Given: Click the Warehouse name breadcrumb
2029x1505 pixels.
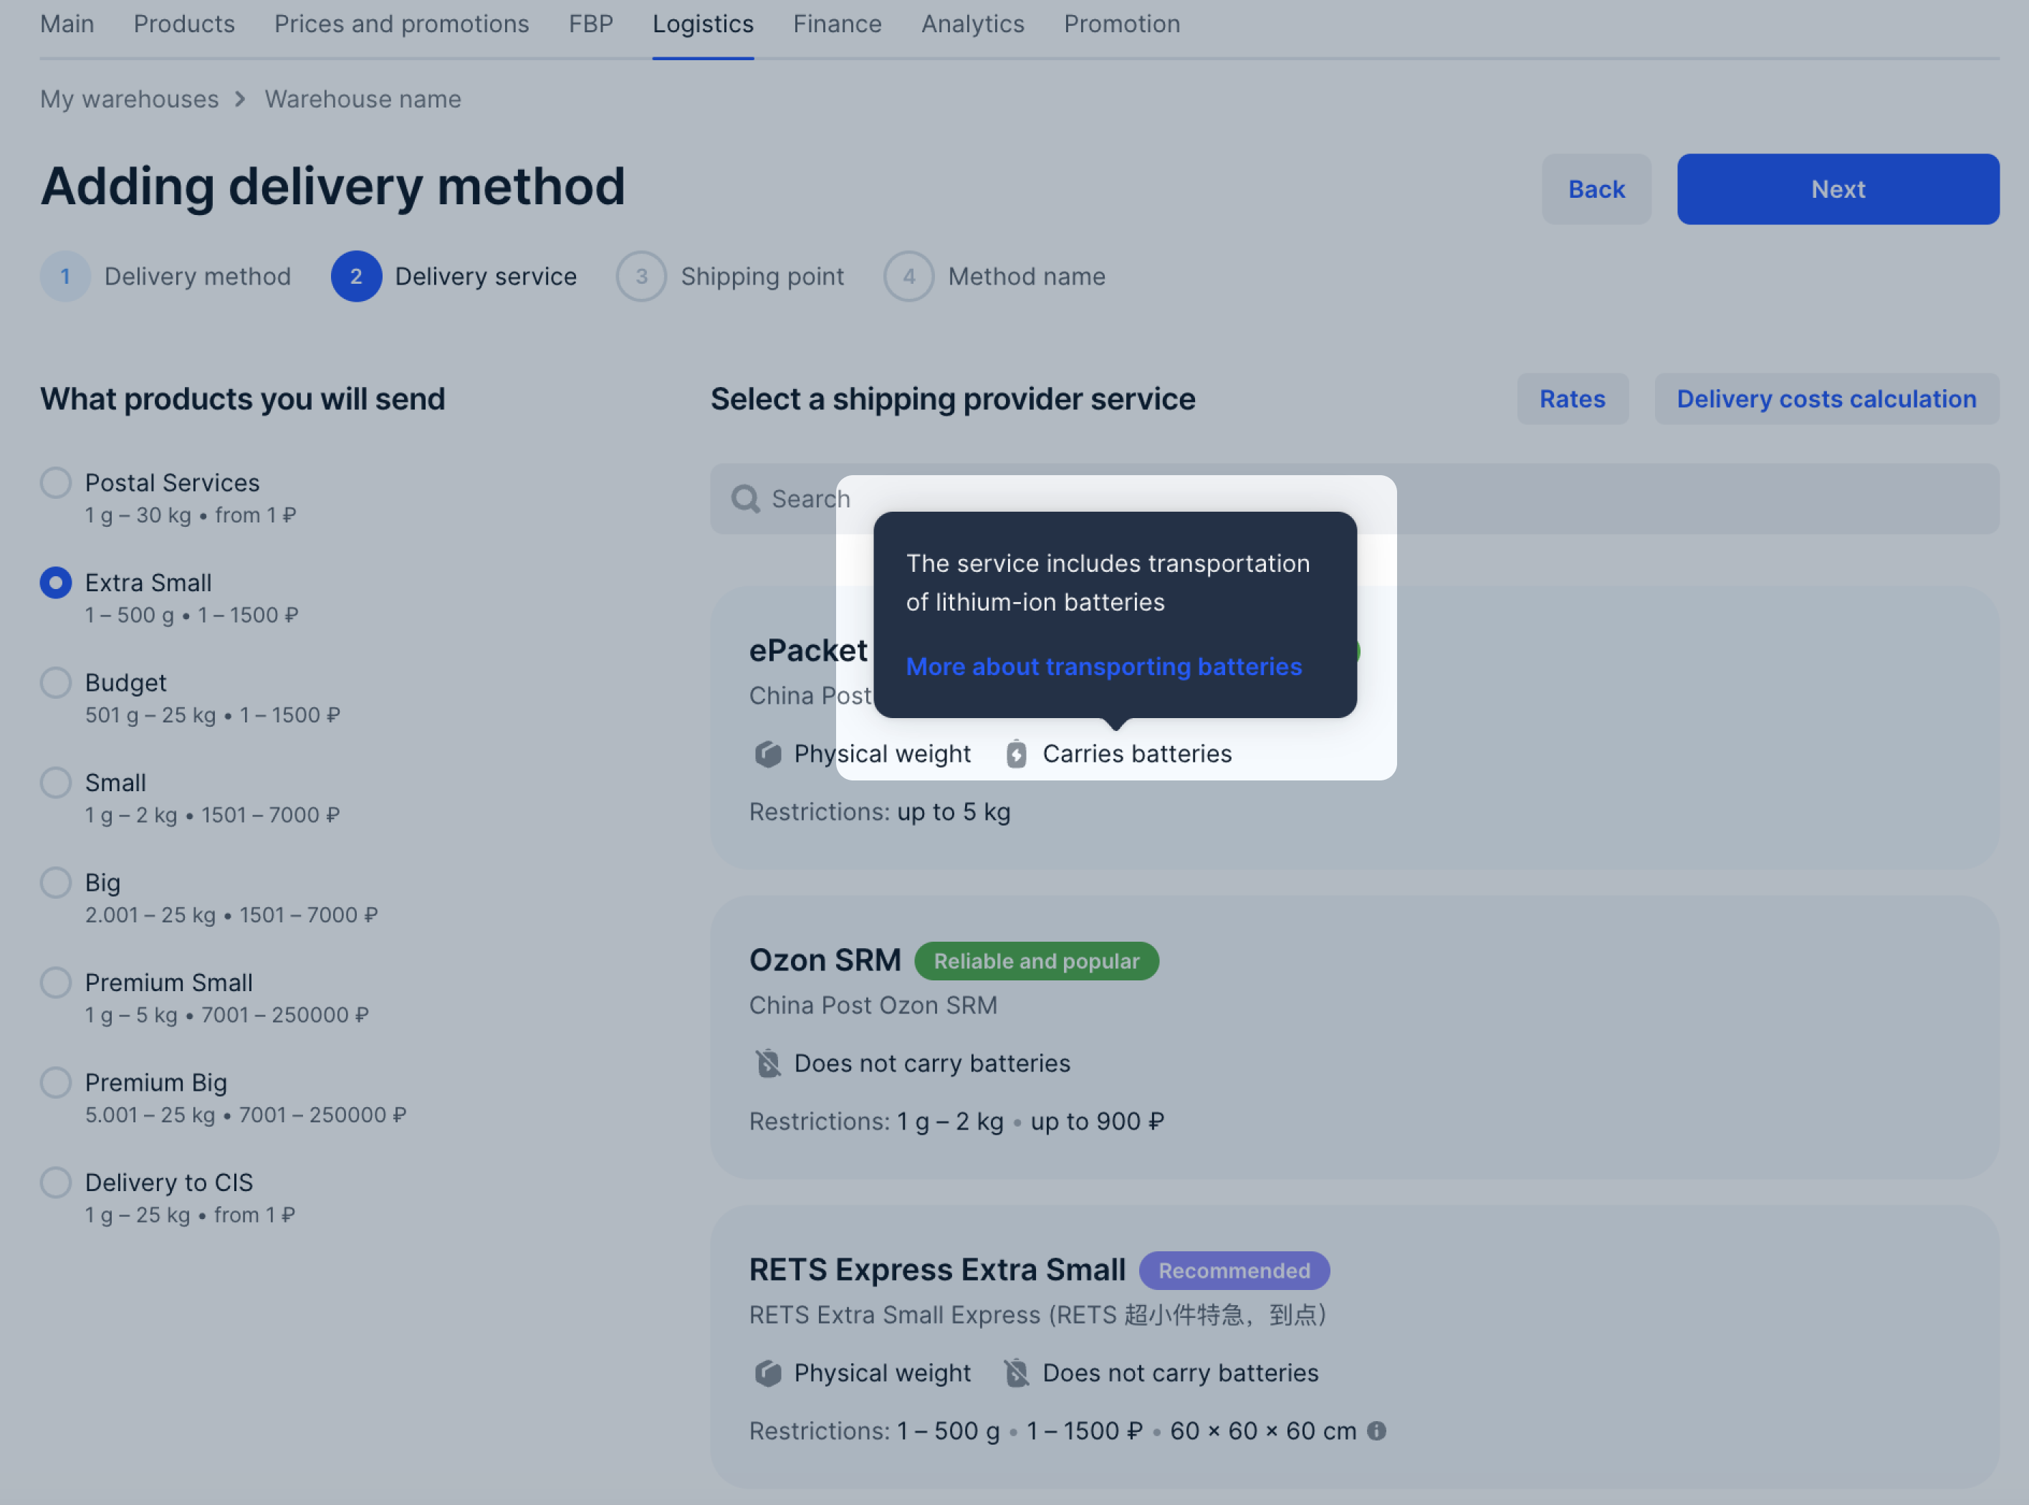Looking at the screenshot, I should [363, 100].
